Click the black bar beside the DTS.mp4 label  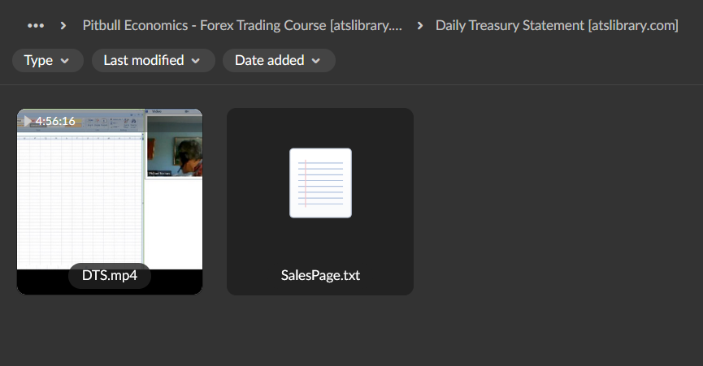[177, 281]
